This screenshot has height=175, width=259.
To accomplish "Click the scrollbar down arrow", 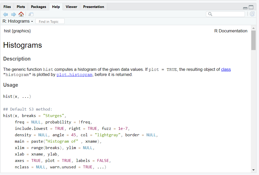I will coord(253,170).
